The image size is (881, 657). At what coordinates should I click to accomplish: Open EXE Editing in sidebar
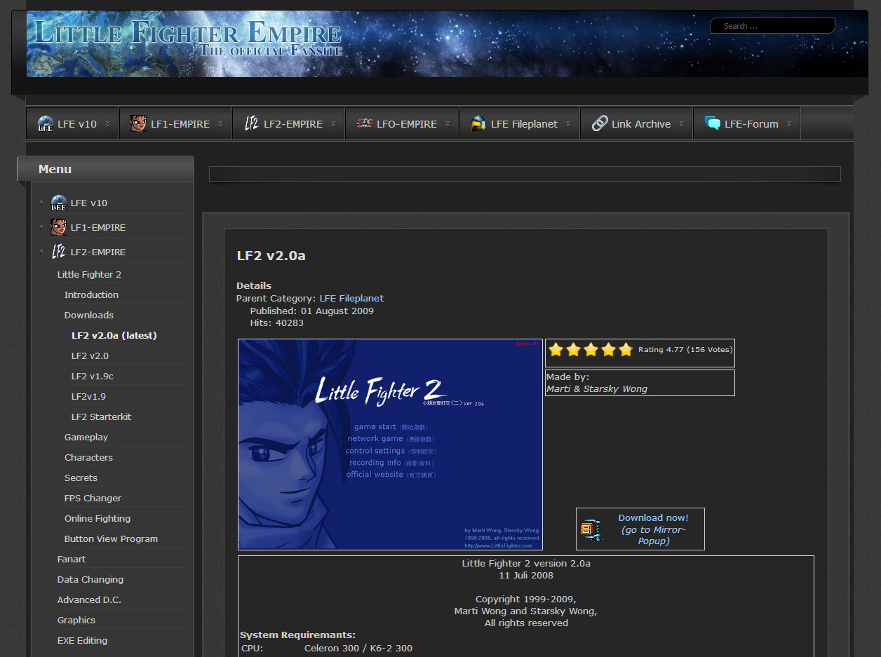coord(82,640)
